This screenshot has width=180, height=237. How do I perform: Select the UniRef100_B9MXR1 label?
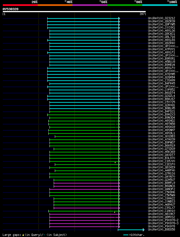[161, 59]
